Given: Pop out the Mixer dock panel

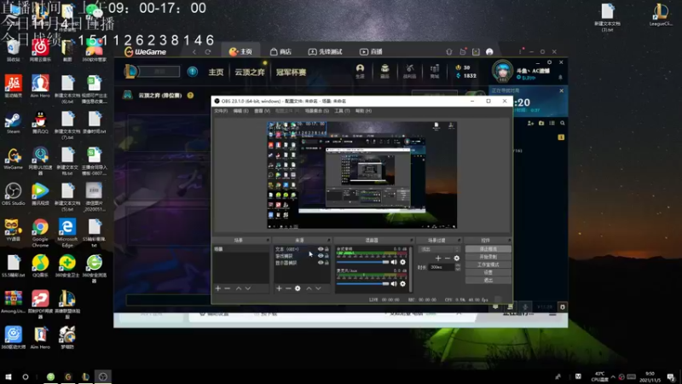Looking at the screenshot, I should (411, 240).
